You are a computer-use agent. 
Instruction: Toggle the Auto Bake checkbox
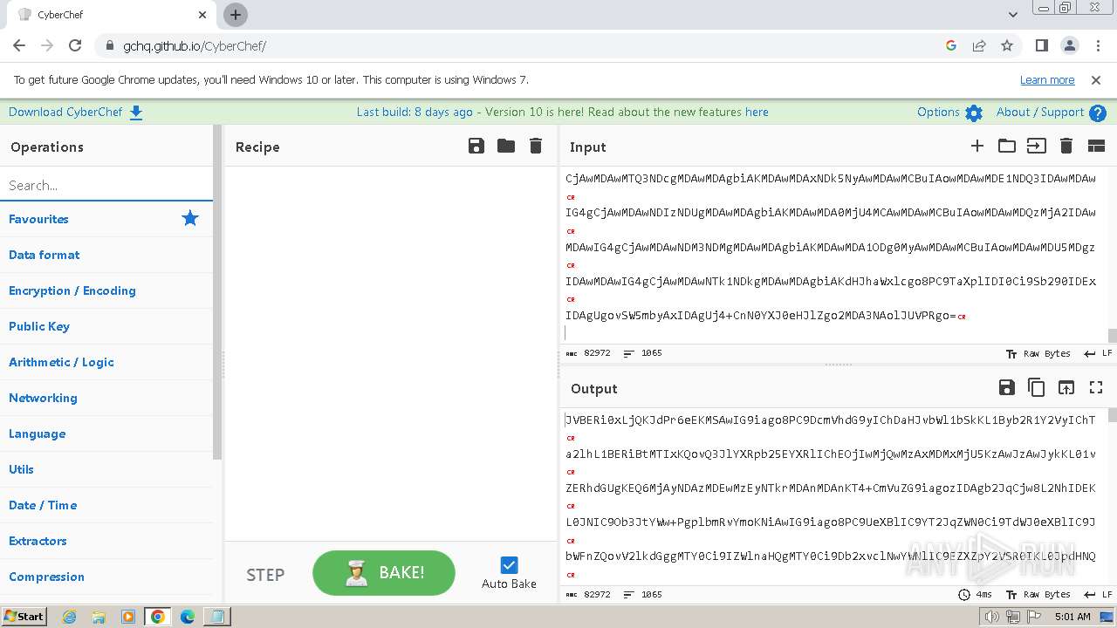coord(510,565)
